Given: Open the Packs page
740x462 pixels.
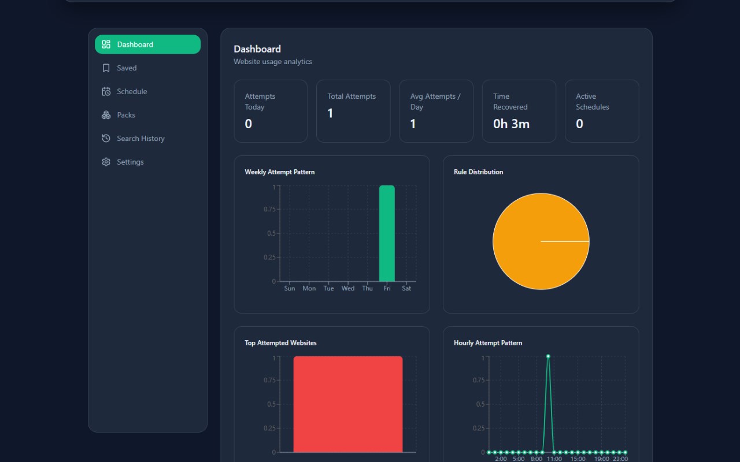Looking at the screenshot, I should (148, 115).
